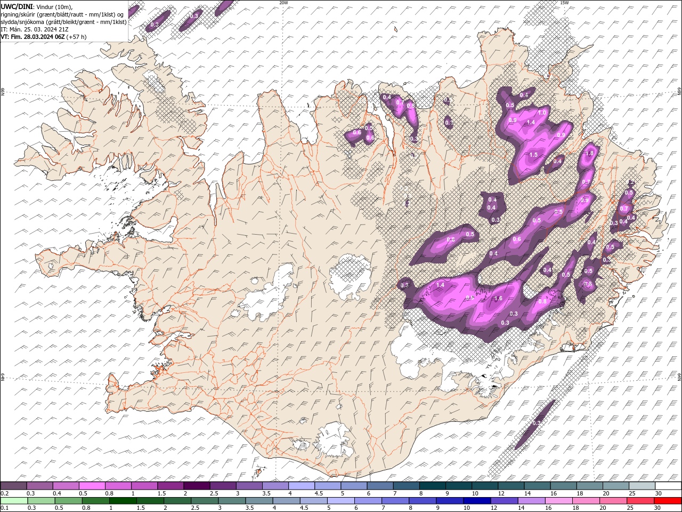Pick the deep blue rain swatch at 10
Image resolution: width=682 pixels, height=512 pixels.
tap(476, 501)
